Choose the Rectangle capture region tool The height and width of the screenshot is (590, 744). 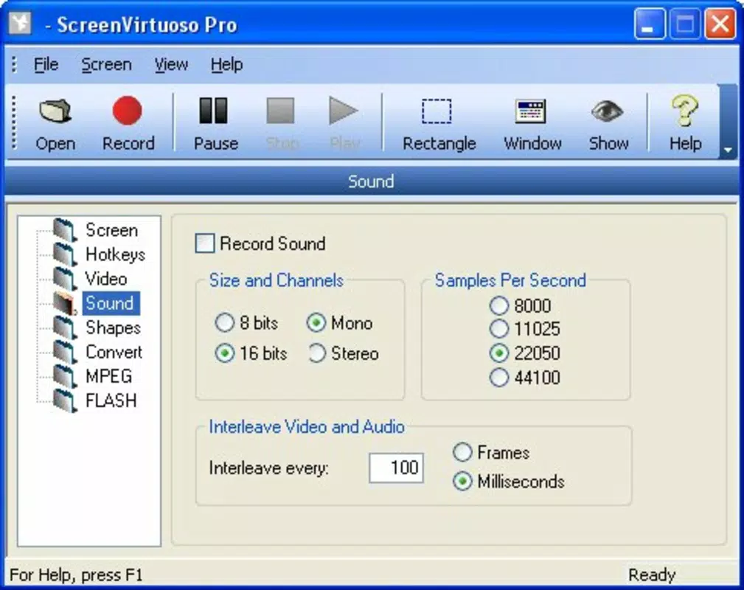437,111
